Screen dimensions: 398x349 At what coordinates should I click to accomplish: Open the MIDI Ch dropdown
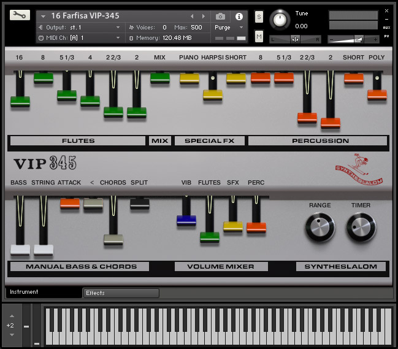[x=118, y=38]
